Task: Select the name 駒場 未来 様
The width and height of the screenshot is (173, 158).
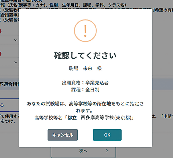Action: click(85, 68)
